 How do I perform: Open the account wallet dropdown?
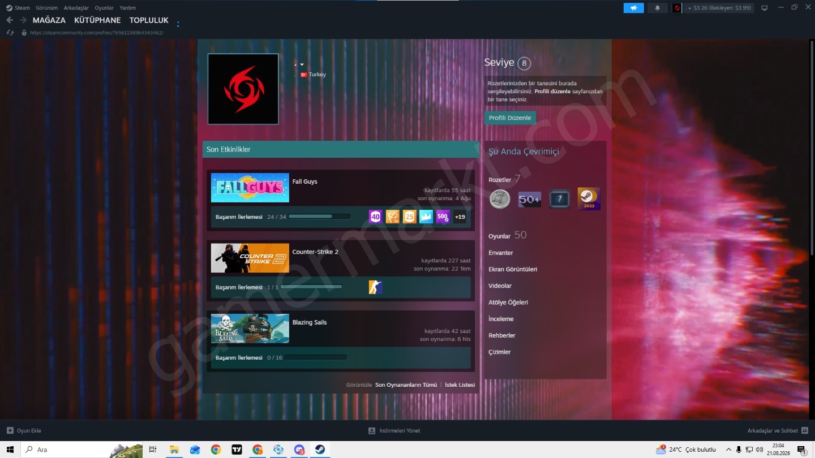(718, 8)
